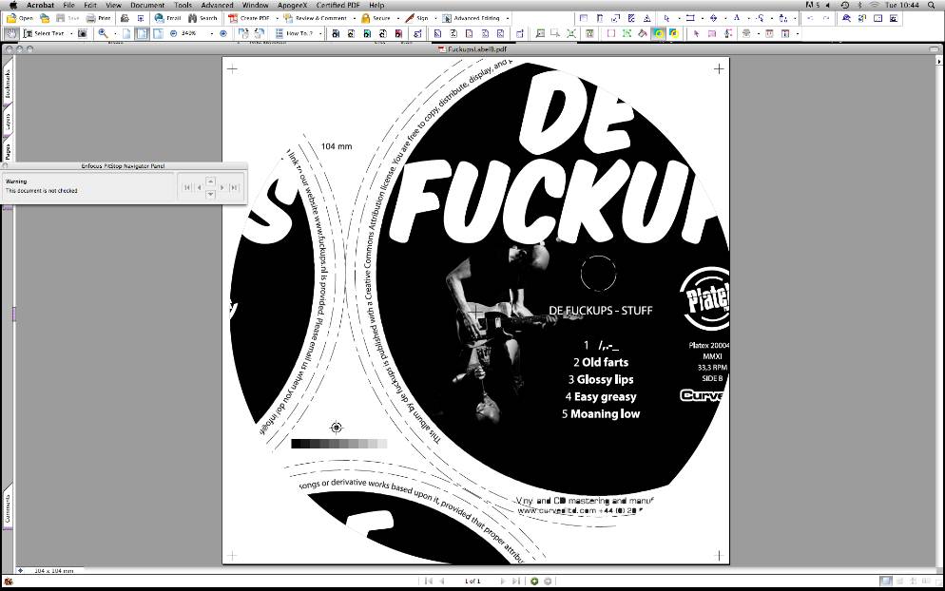
Task: Click the Print button
Action: pos(98,18)
